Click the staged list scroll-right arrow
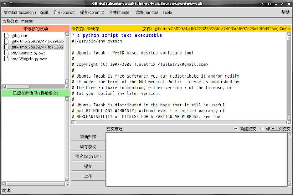The image size is (293, 195). pyautogui.click(x=67, y=184)
